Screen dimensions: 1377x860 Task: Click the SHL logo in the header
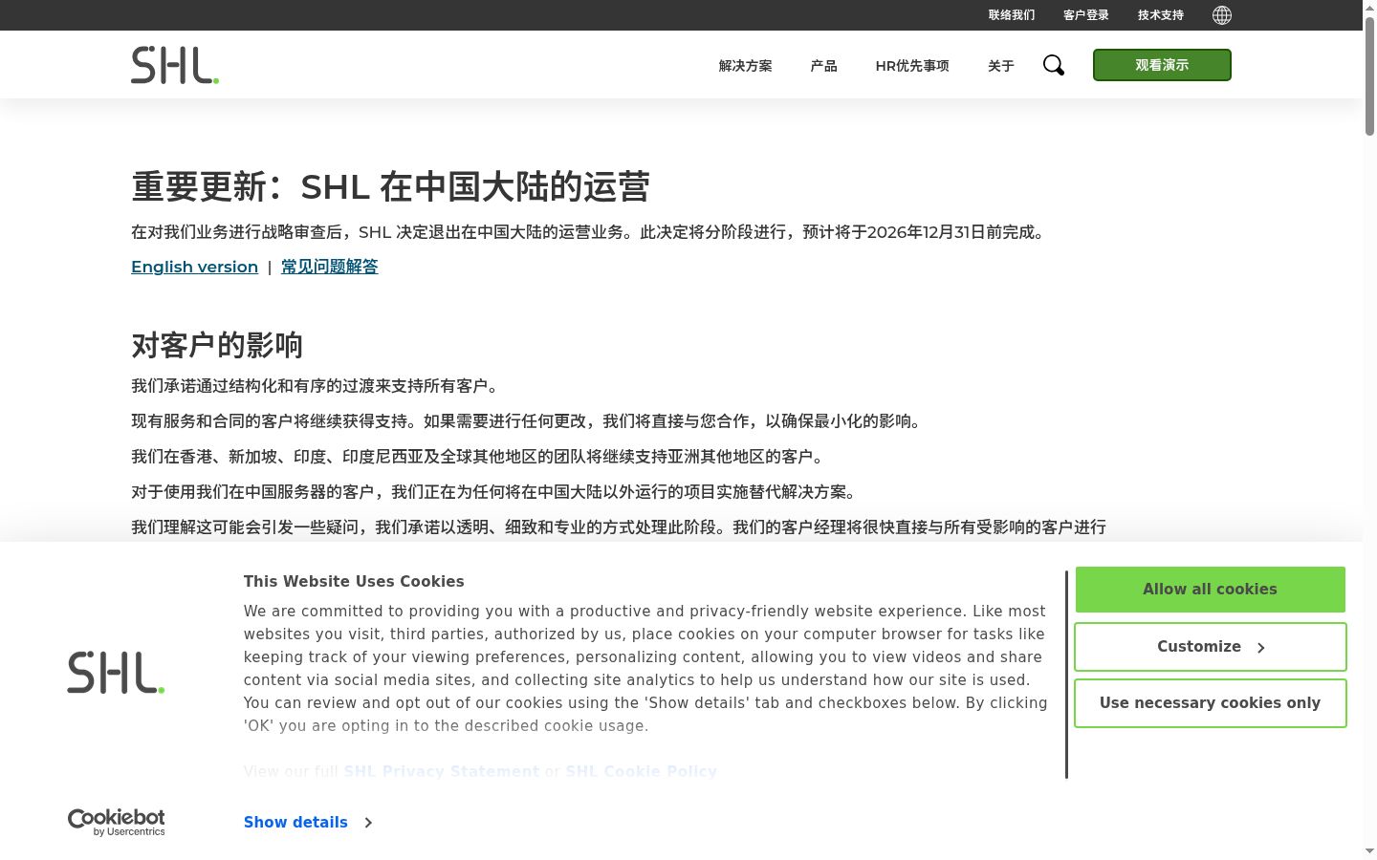(175, 65)
